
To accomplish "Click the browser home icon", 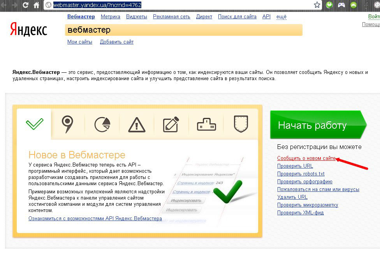I will [36, 5].
